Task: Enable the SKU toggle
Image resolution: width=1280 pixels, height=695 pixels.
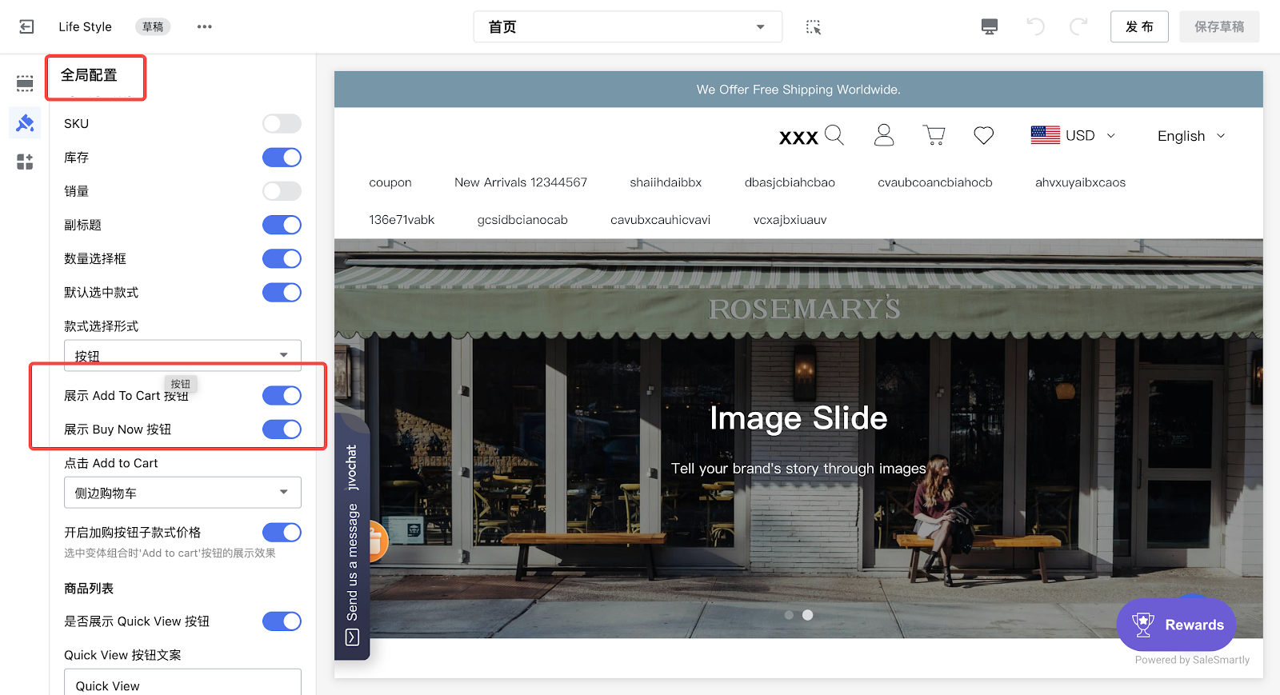Action: click(x=282, y=124)
